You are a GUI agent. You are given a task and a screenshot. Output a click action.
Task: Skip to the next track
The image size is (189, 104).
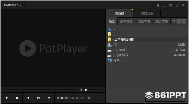[38, 98]
